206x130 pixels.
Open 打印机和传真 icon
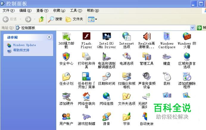coord(86,56)
